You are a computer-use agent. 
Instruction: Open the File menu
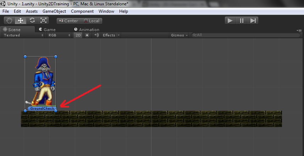coord(6,11)
